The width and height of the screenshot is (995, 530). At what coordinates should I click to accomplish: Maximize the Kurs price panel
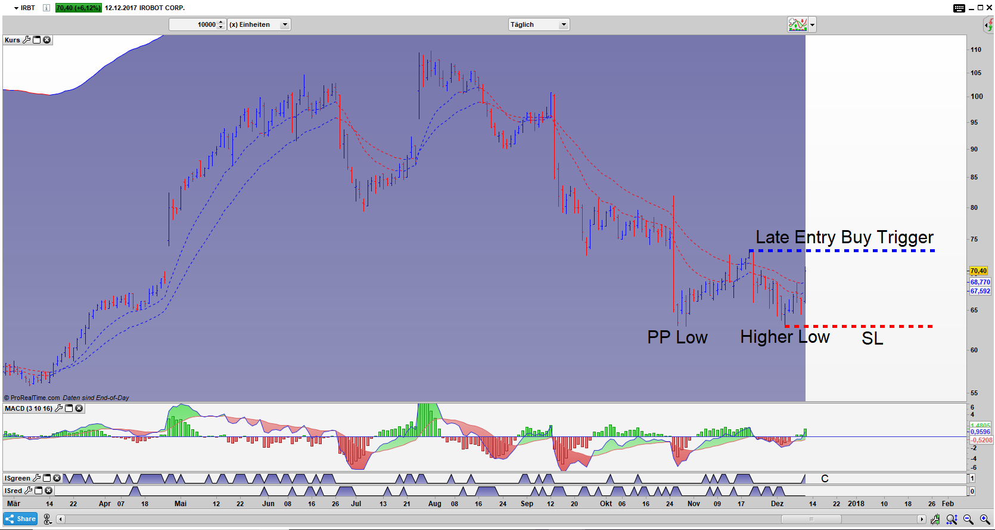pyautogui.click(x=36, y=40)
